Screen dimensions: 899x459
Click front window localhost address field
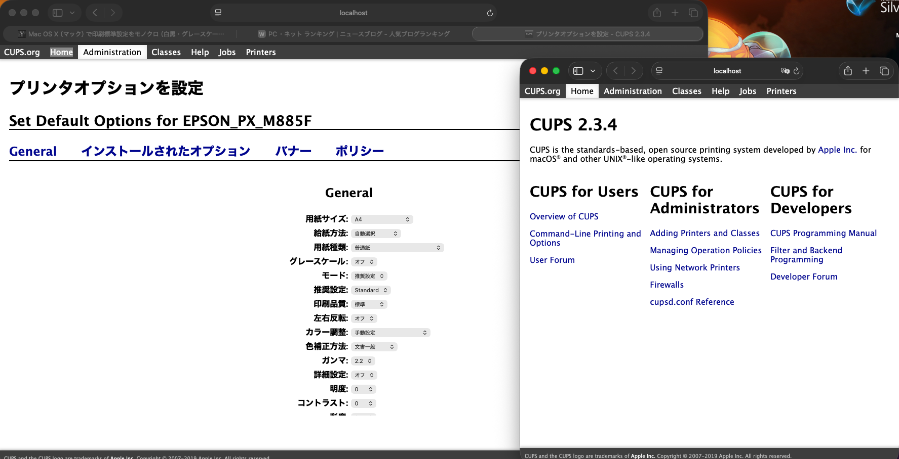727,71
